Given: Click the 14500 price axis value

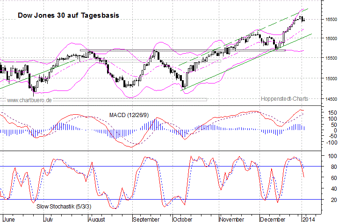Looking at the screenshot, I should 331,99.
